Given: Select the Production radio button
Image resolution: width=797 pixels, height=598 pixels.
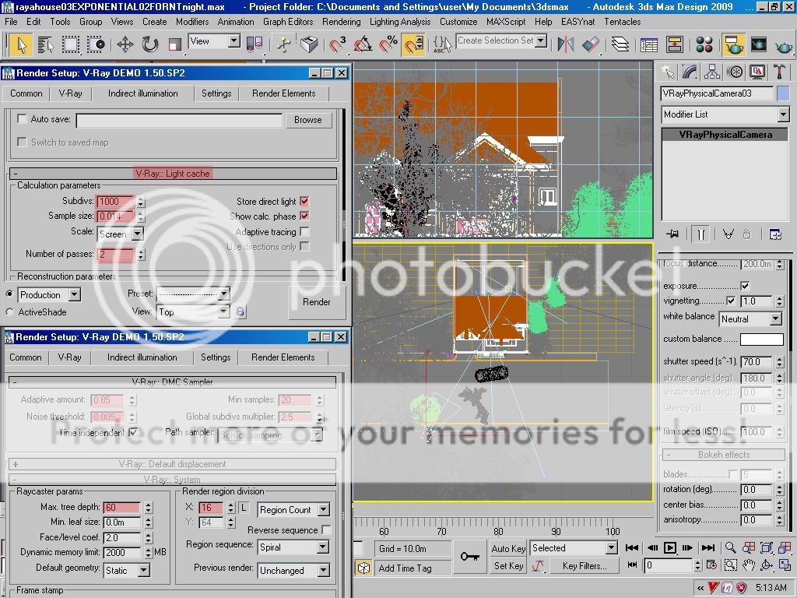Looking at the screenshot, I should pyautogui.click(x=9, y=294).
